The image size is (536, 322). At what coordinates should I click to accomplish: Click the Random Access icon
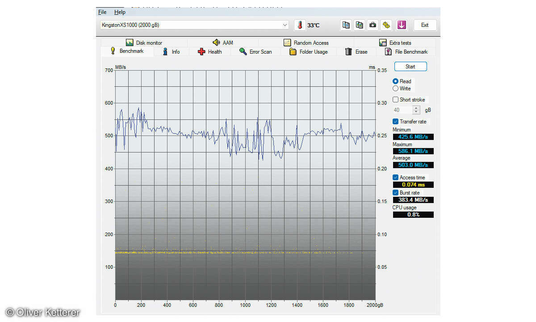(287, 42)
